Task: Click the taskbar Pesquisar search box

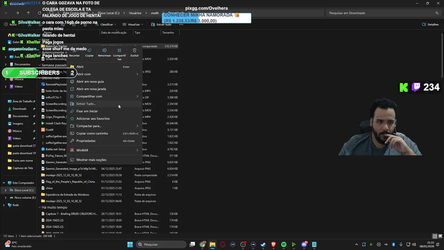Action: tap(161, 244)
